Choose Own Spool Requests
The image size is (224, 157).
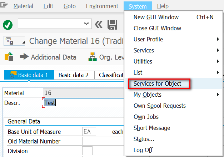point(173,106)
